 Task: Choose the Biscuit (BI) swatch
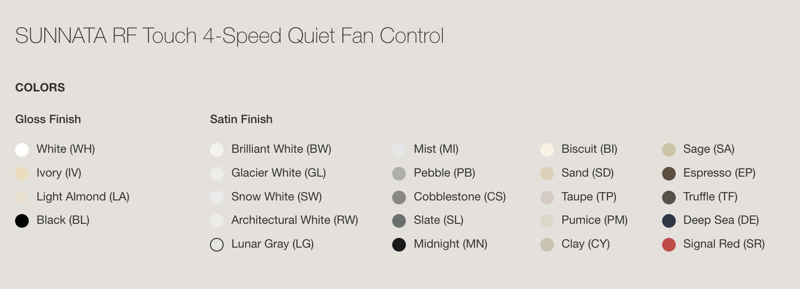pos(547,149)
